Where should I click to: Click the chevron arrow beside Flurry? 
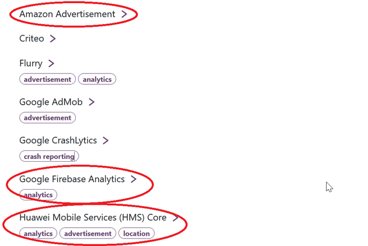51,63
